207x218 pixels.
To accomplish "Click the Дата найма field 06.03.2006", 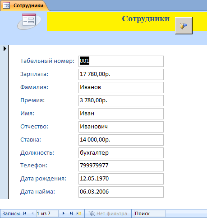I will coord(121,192).
